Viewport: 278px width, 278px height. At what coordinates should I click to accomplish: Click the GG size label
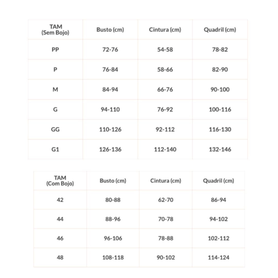55,129
